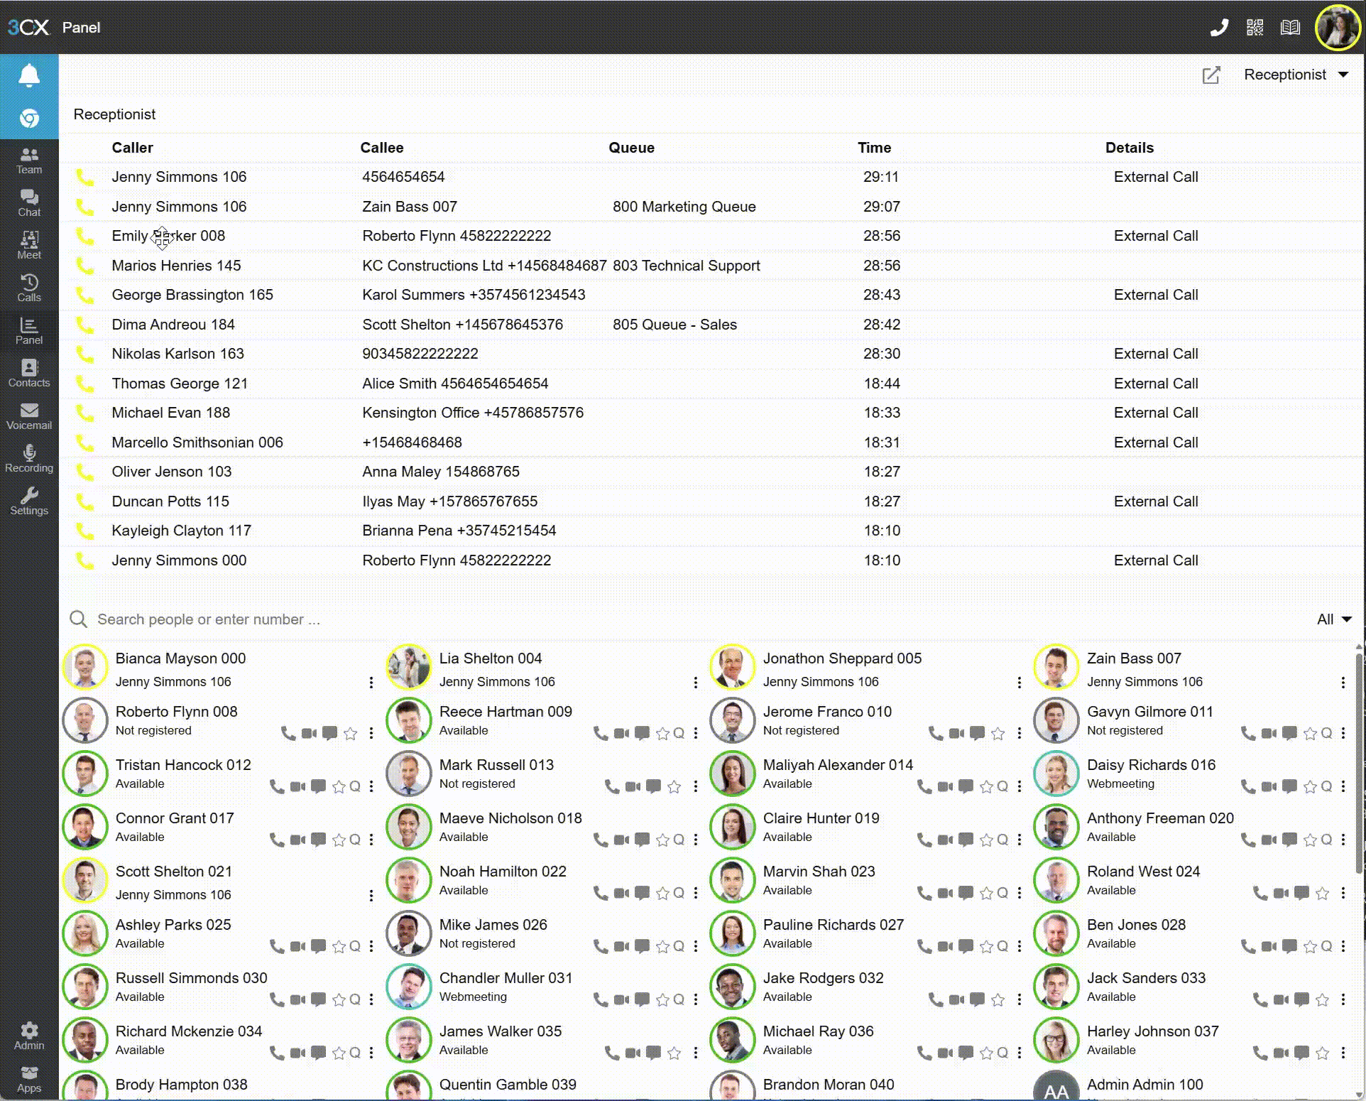Open the All filter dropdown
The image size is (1366, 1101).
click(1333, 619)
